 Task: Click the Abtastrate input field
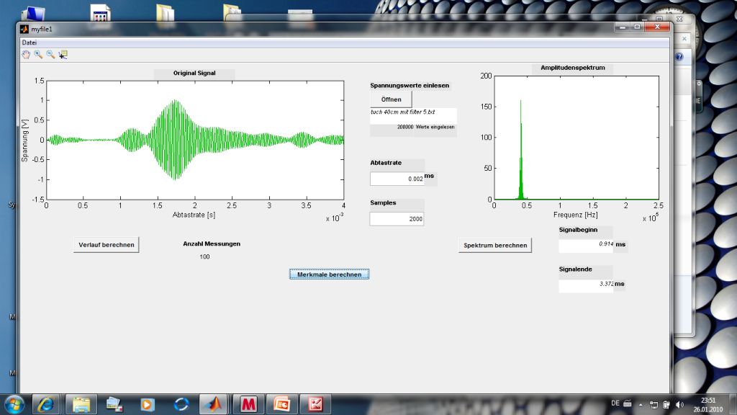tap(397, 179)
